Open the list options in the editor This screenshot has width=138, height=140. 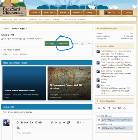pyautogui.click(x=26, y=122)
